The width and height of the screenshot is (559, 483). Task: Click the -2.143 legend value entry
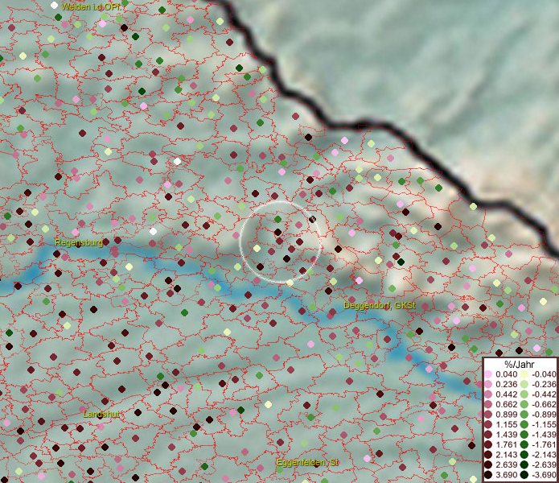click(542, 455)
